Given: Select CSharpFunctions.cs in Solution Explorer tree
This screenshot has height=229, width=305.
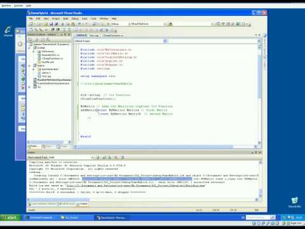Looking at the screenshot, I should click(x=52, y=59).
